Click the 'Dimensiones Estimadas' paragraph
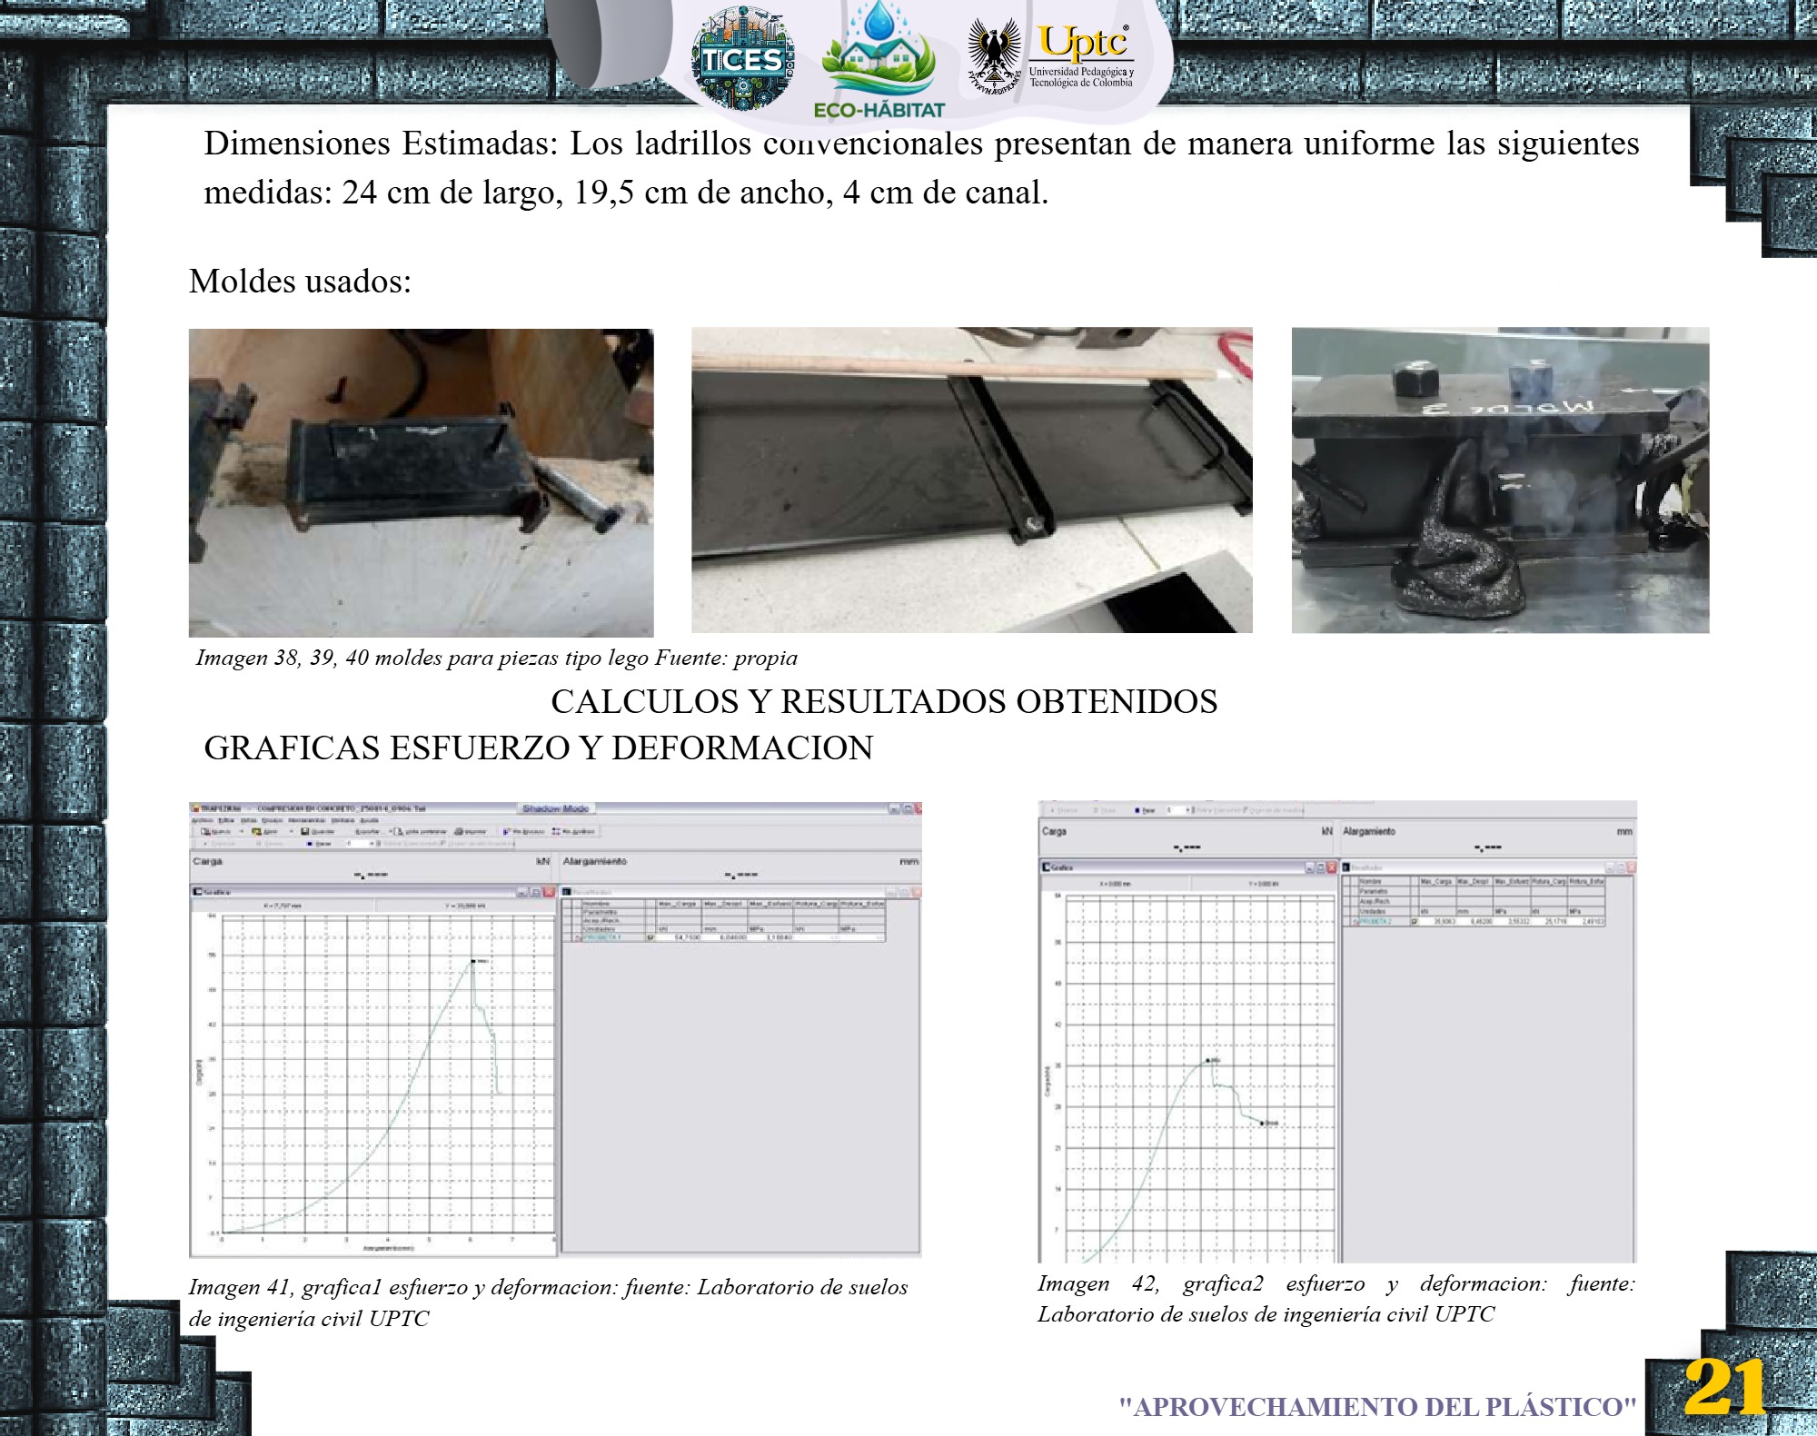The image size is (1817, 1436). (921, 167)
